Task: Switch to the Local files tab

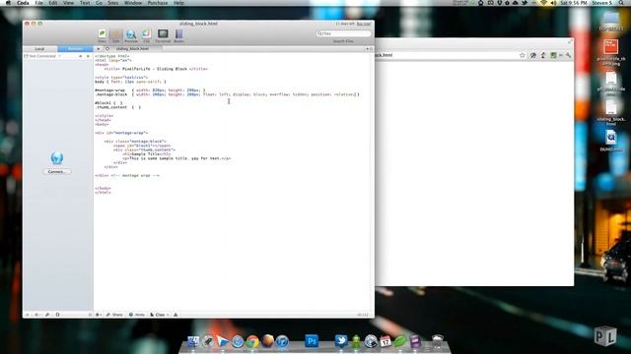Action: [39, 49]
